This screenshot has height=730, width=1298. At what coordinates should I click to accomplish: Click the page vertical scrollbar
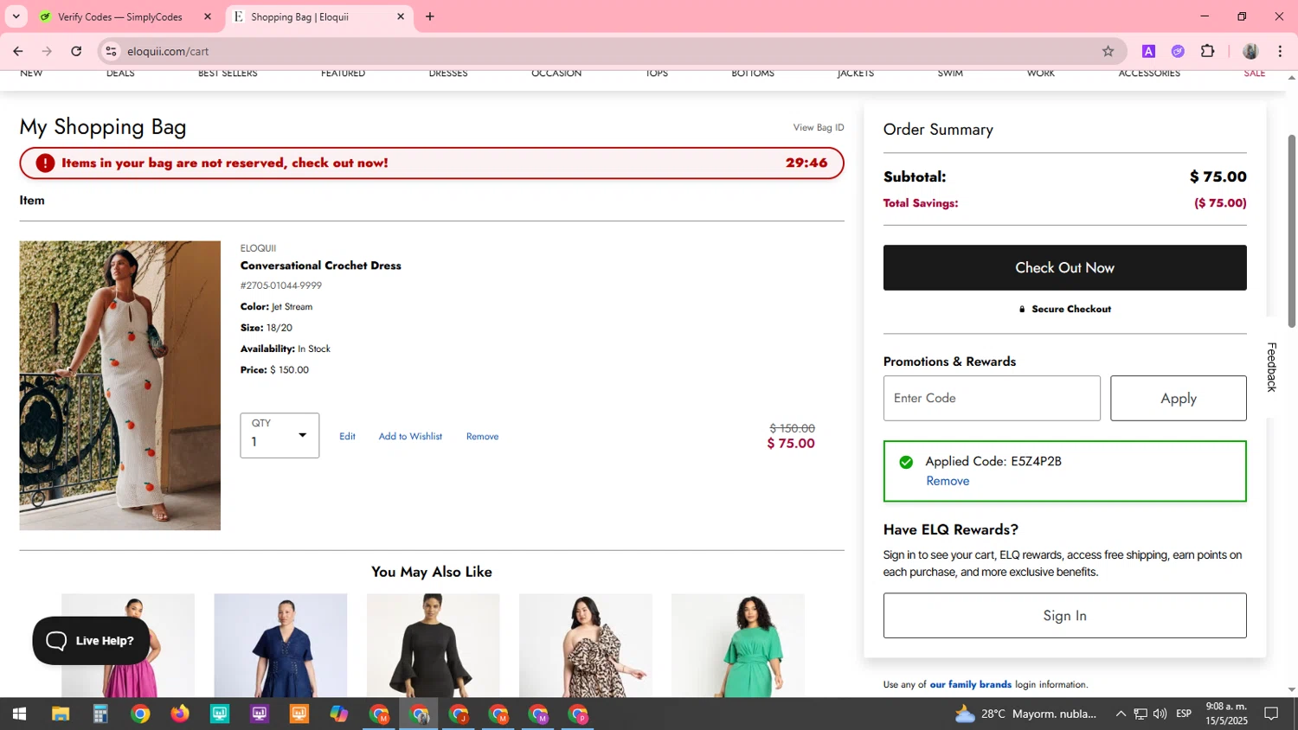click(x=1292, y=231)
